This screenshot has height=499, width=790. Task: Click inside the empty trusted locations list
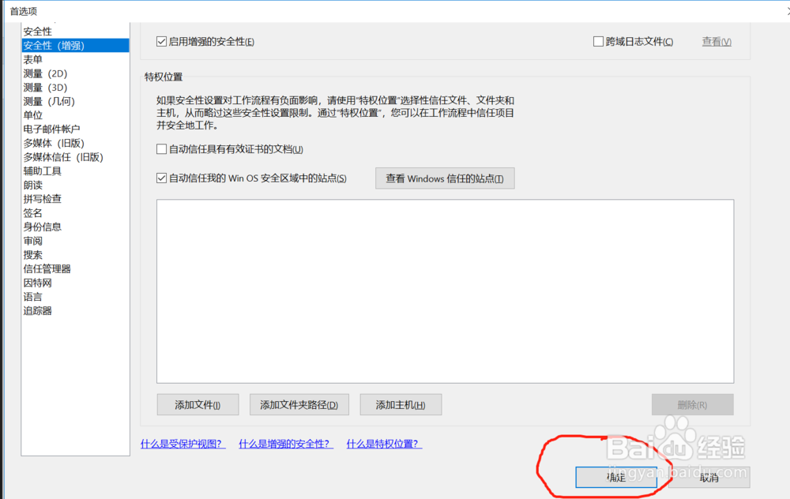click(445, 291)
